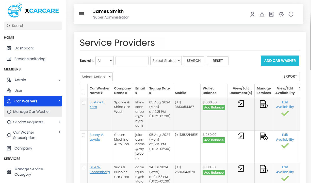Toggle the select-all header checkbox

84,92
